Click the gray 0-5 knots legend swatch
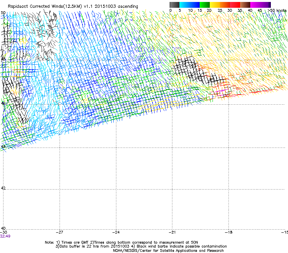Screen dimensions: 288x253 click(x=174, y=5)
